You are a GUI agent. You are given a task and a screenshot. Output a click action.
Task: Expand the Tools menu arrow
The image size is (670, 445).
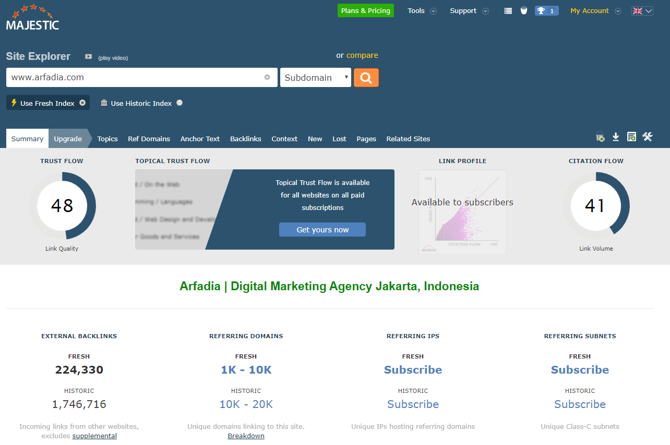433,11
